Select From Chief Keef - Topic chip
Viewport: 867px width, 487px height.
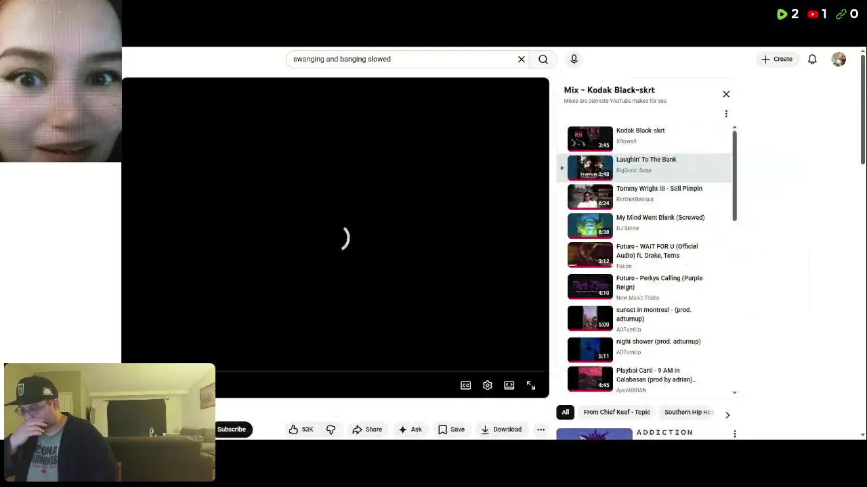pos(616,412)
